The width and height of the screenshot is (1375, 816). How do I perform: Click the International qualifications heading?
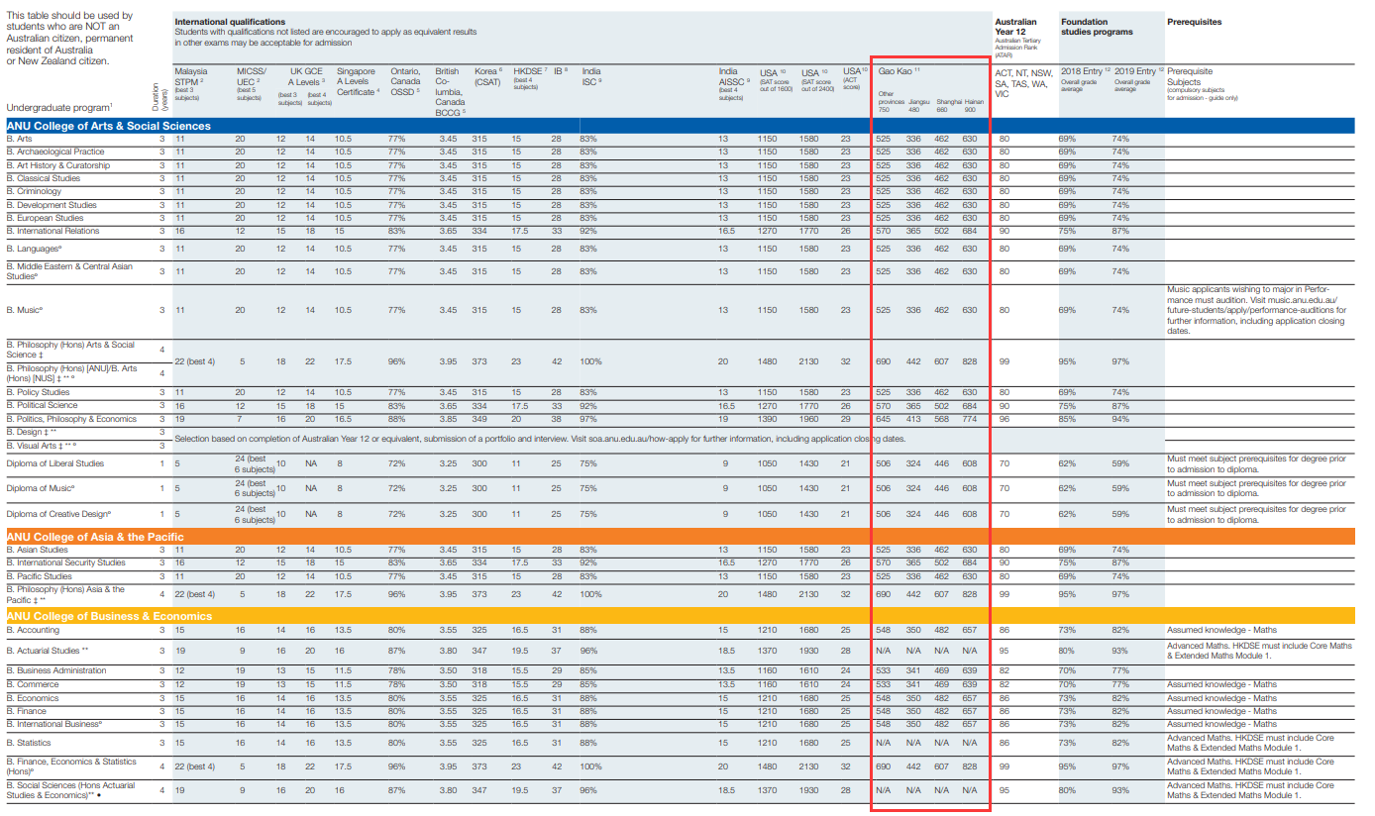coord(230,22)
